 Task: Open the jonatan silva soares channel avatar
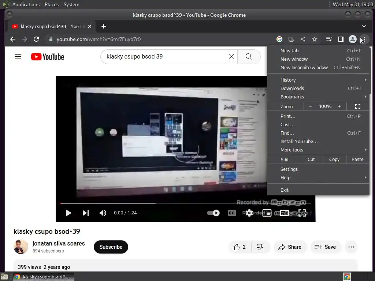coord(21,247)
